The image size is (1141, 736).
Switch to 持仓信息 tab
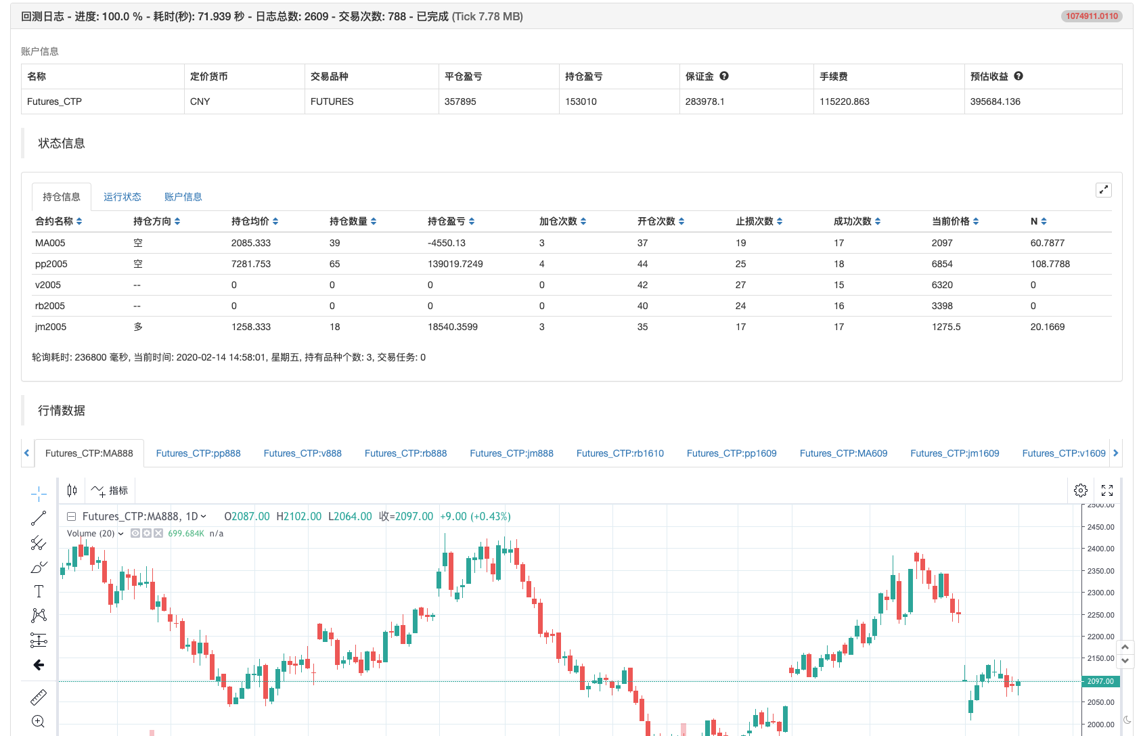point(62,197)
